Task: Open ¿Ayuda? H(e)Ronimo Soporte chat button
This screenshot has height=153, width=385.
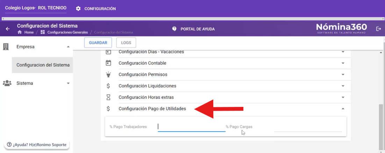Action: click(37, 145)
